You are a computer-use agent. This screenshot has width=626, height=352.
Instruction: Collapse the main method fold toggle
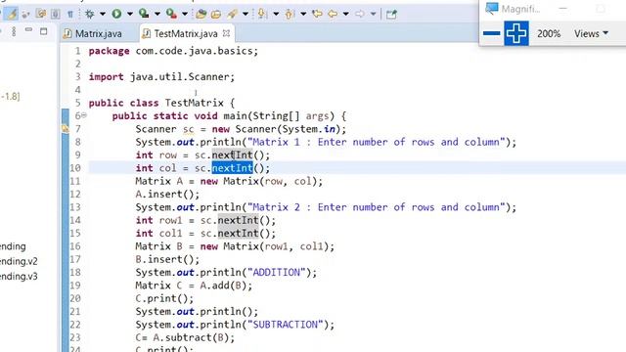[84, 115]
